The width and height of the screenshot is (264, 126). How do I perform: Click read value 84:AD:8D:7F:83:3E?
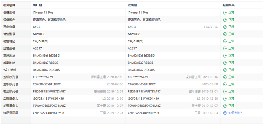[x=141, y=63]
